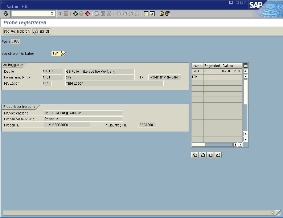
Task: Click previous page icon below the Labor table
Action: click(202, 155)
